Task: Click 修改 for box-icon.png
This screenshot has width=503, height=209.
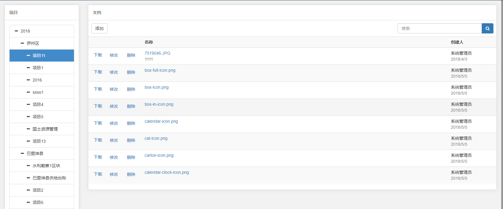Action: click(114, 89)
